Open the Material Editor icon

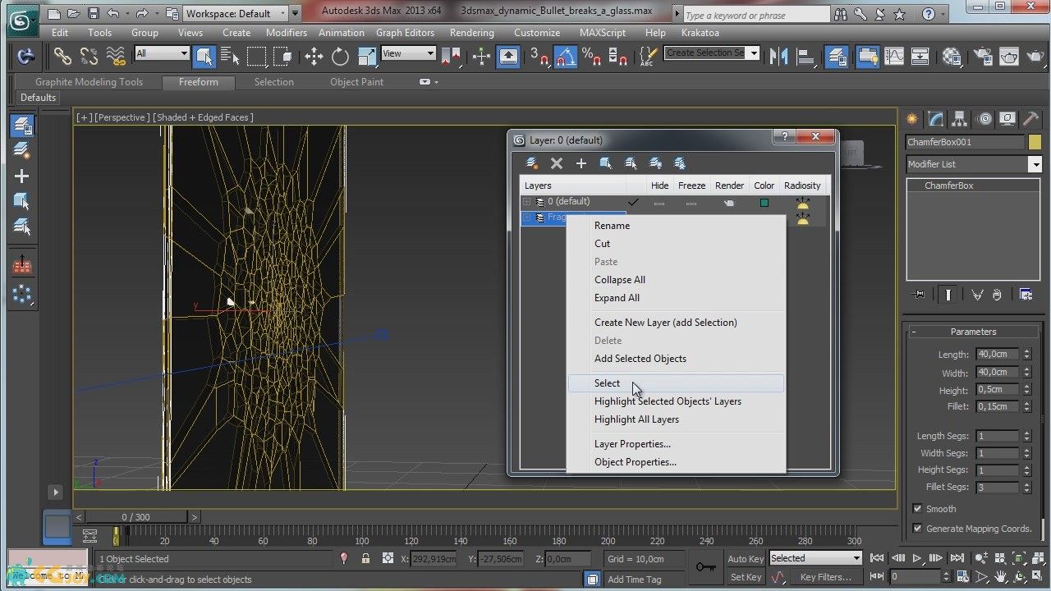[x=952, y=56]
